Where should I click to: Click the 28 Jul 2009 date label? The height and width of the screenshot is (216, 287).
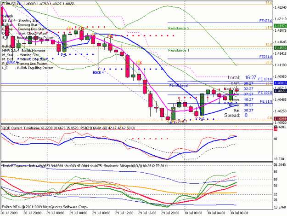point(9,213)
